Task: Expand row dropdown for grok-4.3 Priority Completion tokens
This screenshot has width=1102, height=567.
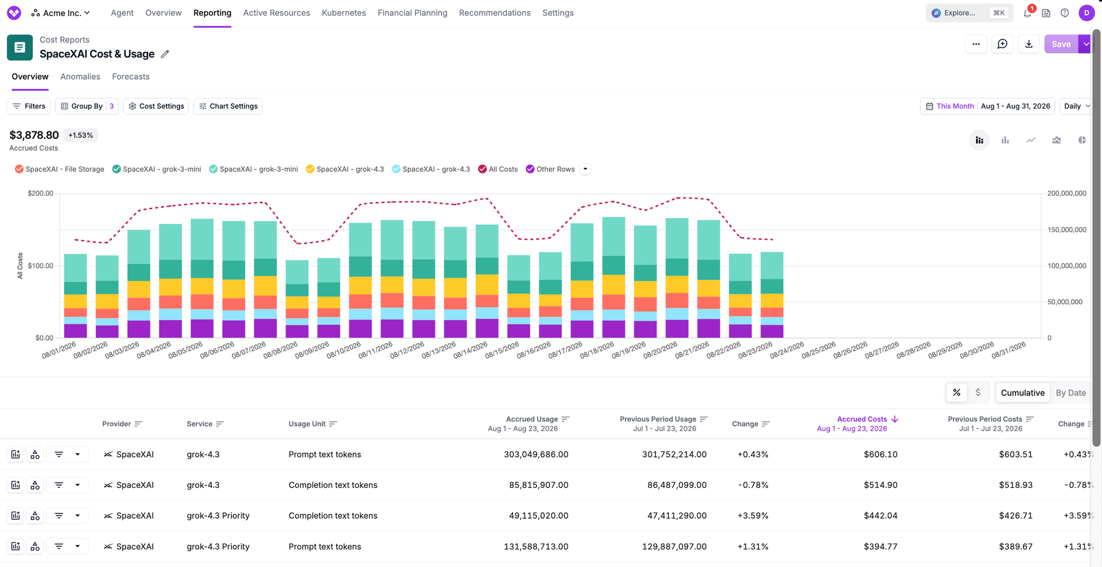Action: [x=77, y=516]
